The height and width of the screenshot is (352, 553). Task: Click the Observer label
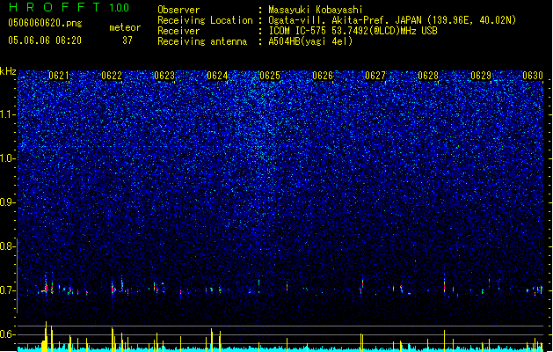point(178,10)
